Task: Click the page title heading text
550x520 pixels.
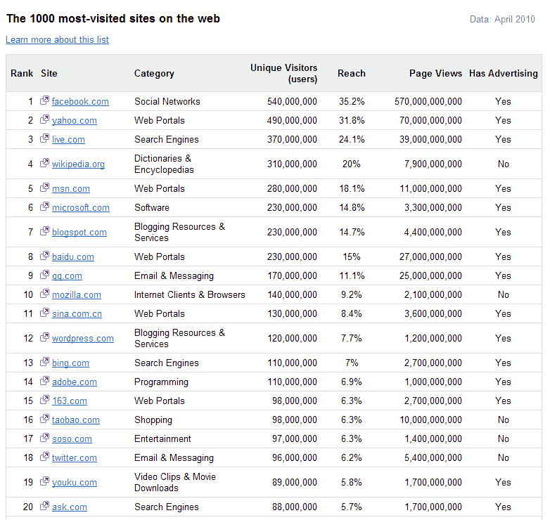Action: (113, 18)
